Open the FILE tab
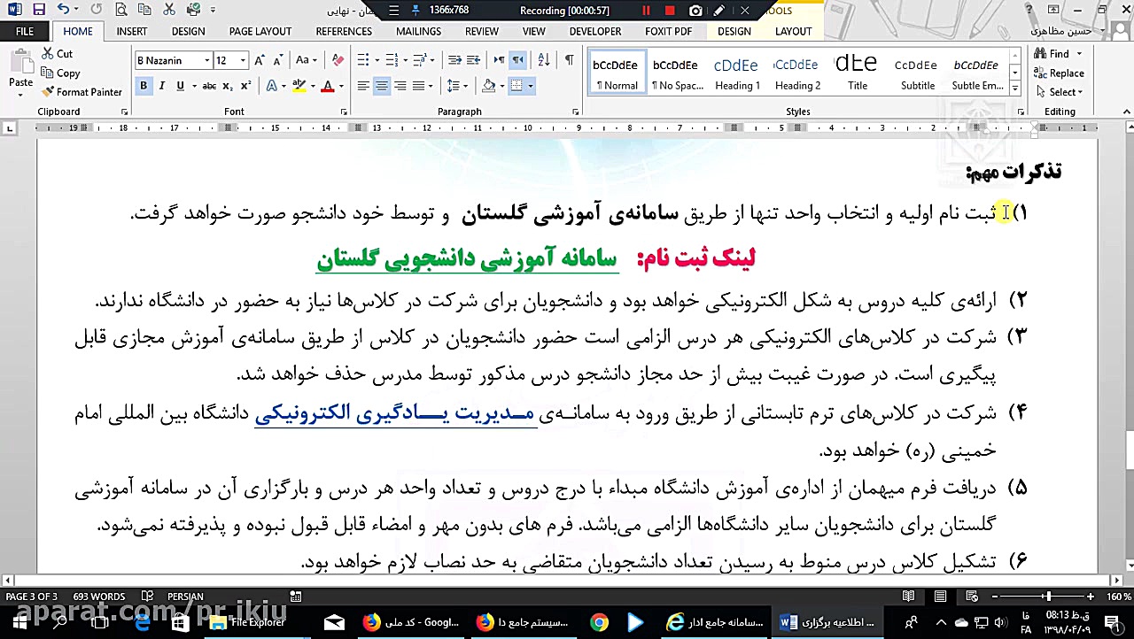1134x639 pixels. pos(25,31)
